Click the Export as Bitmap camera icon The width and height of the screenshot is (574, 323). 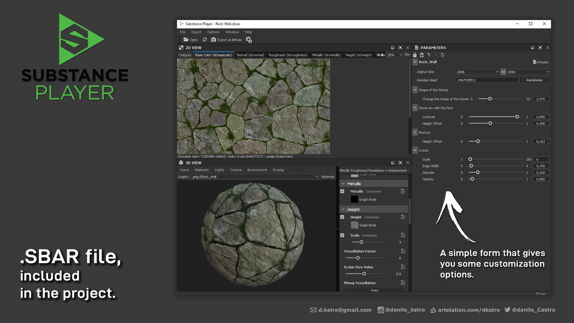point(213,40)
